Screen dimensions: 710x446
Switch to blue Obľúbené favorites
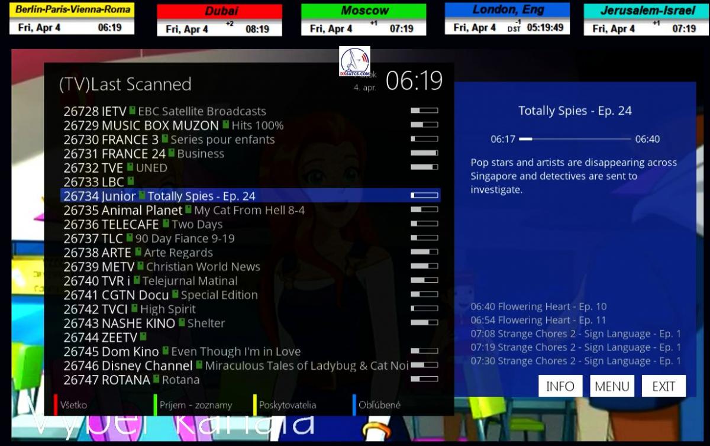click(x=379, y=405)
